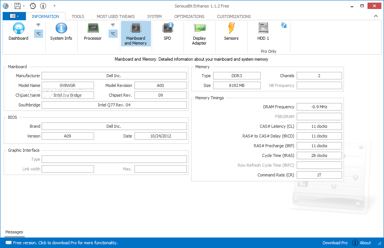Click the Pro Only group label
Image resolution: width=384 pixels, height=248 pixels.
click(x=268, y=51)
